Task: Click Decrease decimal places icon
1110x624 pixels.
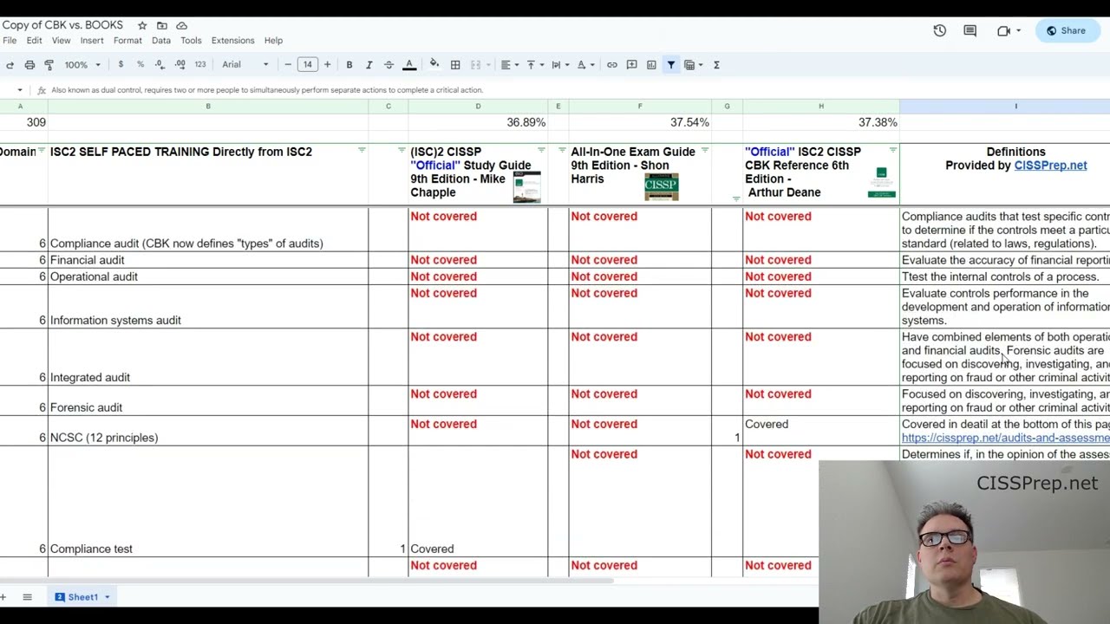Action: click(x=160, y=65)
